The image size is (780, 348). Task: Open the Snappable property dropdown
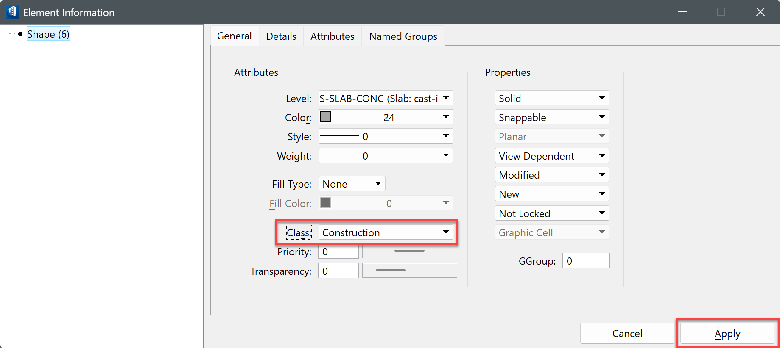point(601,117)
